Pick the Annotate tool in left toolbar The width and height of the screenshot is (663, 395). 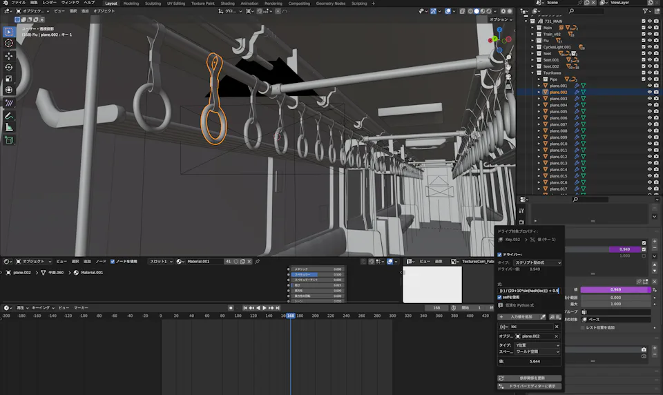click(x=9, y=115)
